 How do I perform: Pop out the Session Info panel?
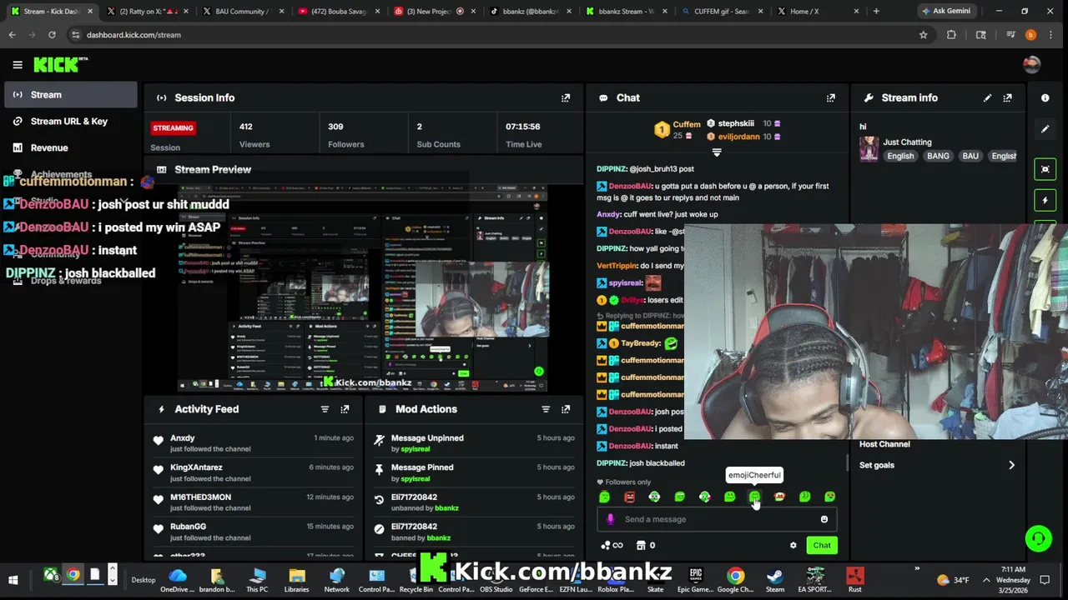[566, 97]
